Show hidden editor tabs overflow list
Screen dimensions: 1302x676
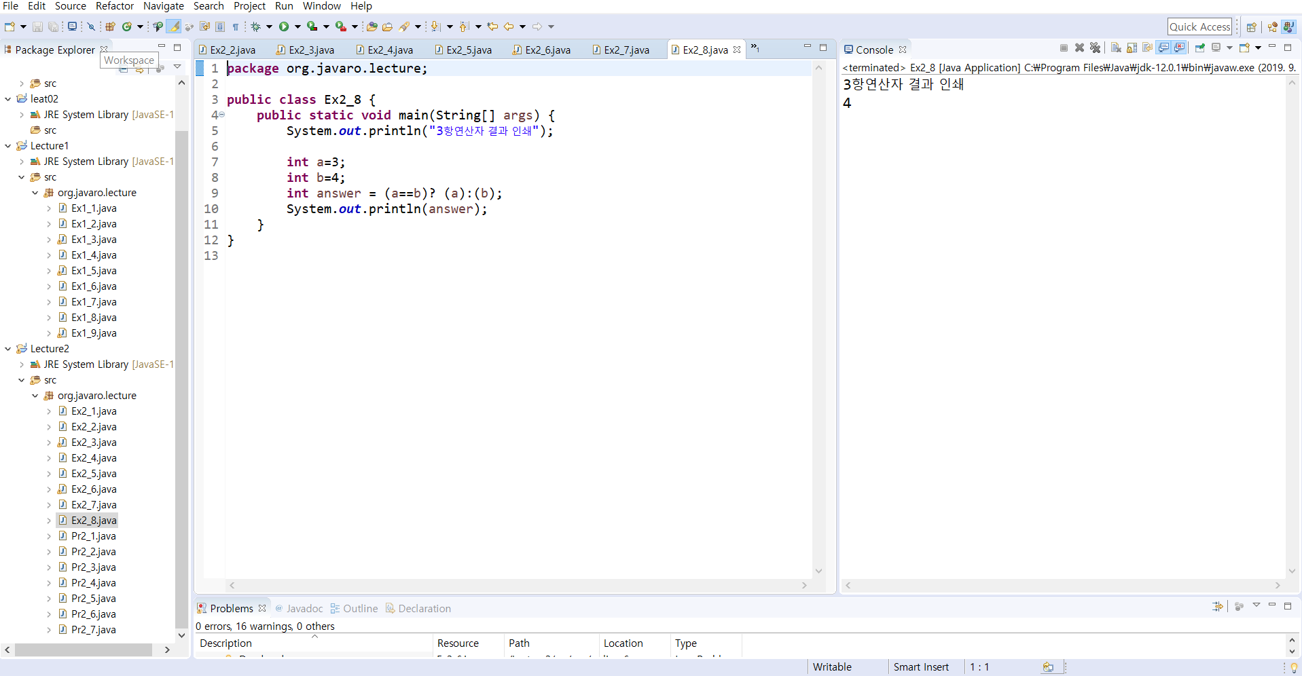[x=755, y=48]
